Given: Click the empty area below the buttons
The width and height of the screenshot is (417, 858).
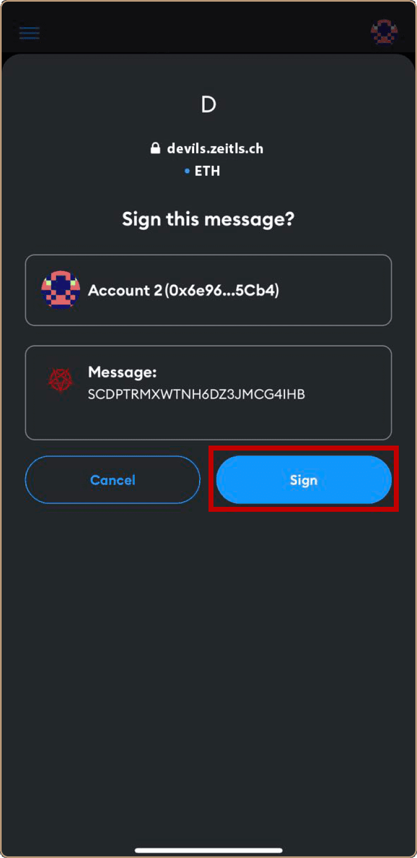Looking at the screenshot, I should click(209, 663).
